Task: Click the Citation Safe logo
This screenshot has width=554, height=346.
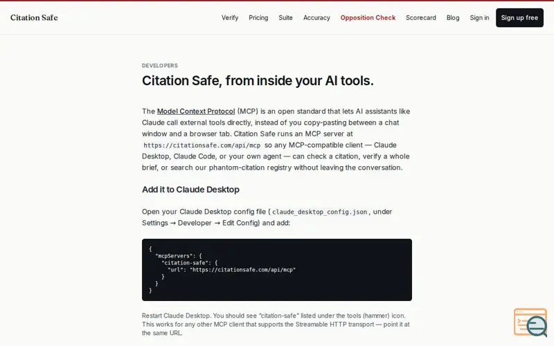Action: [34, 18]
